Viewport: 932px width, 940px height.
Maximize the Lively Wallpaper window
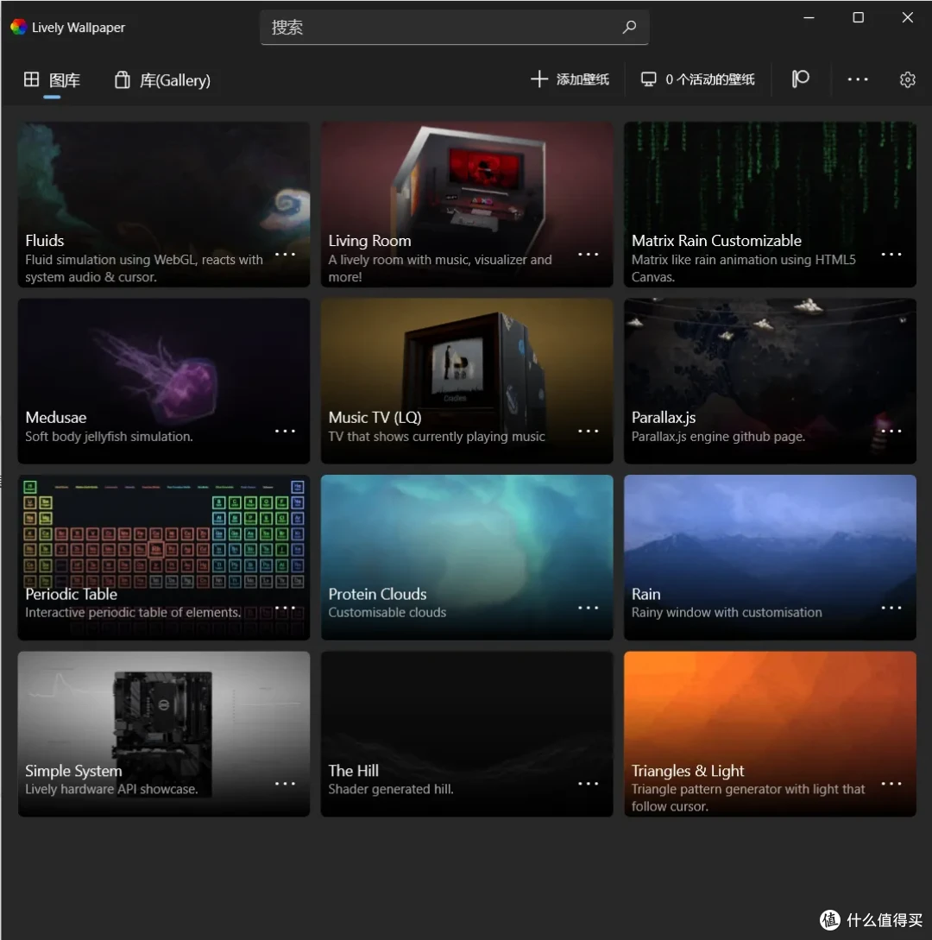pos(858,17)
